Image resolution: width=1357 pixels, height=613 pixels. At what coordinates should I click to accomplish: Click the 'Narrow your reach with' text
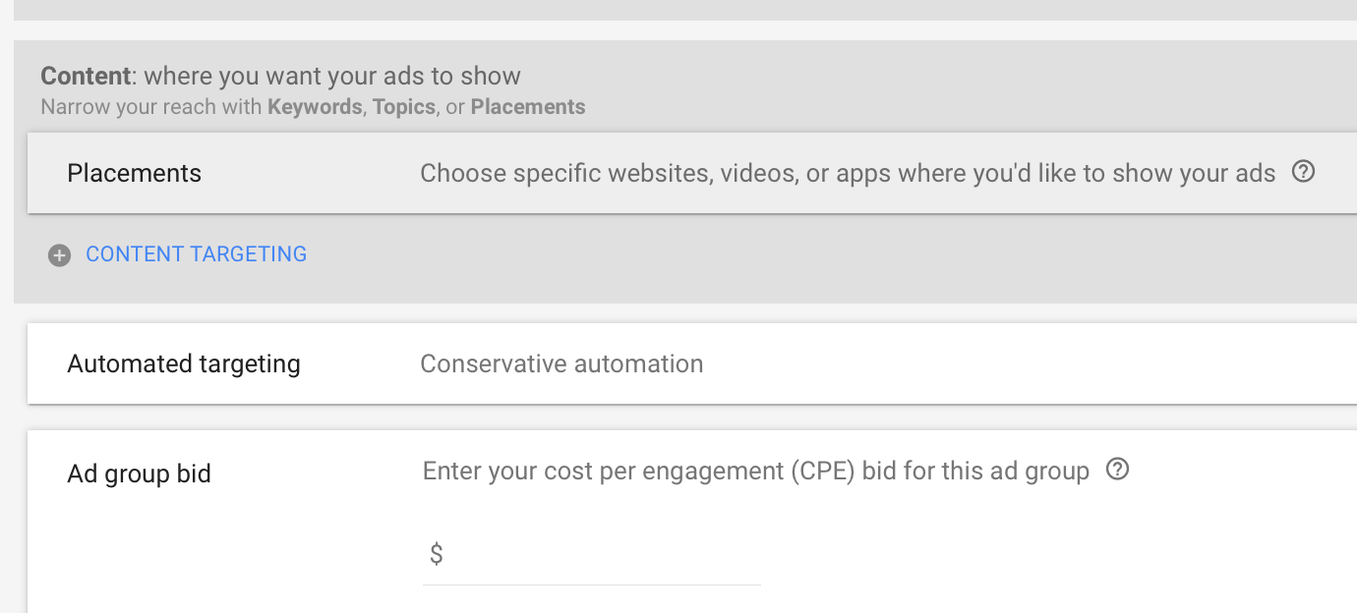pos(151,107)
